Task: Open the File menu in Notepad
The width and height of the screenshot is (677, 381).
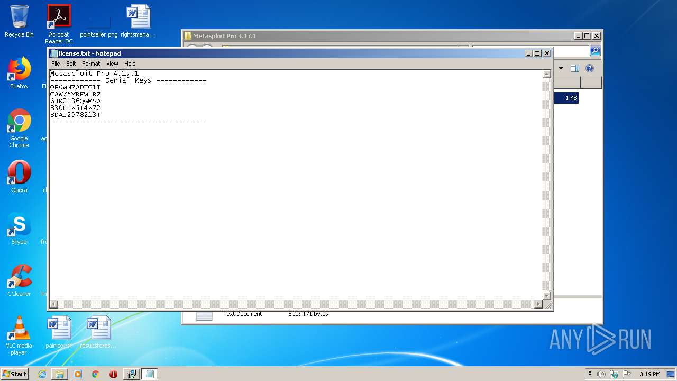Action: [56, 63]
